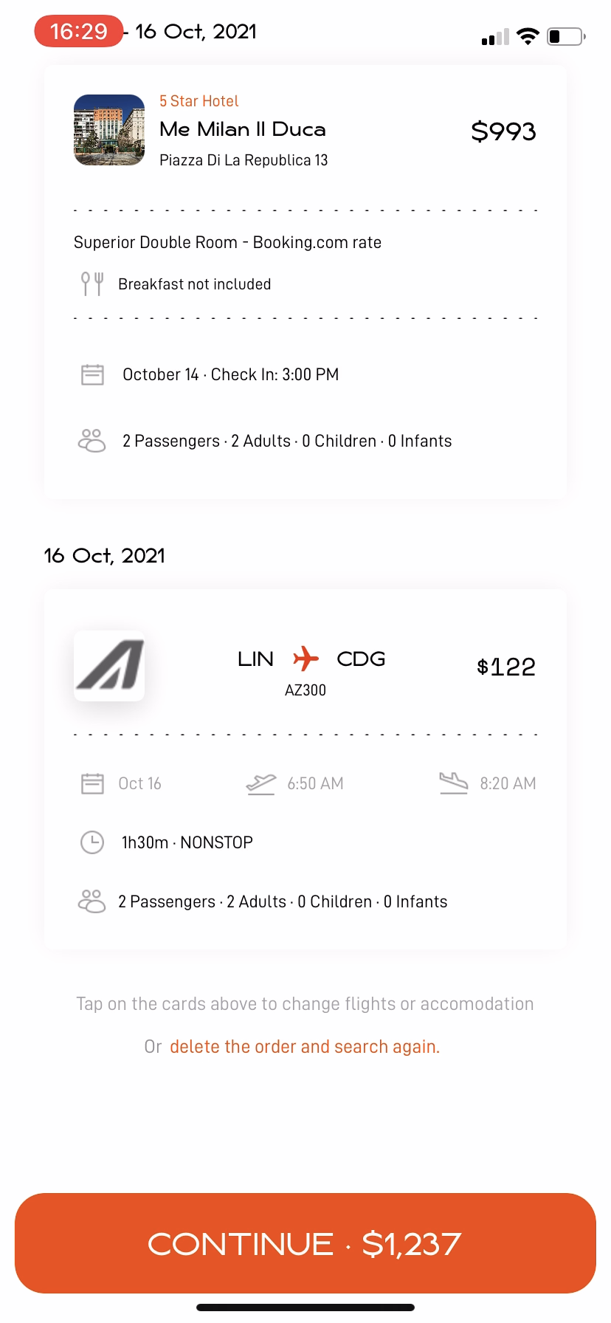Tap the hotel check-in calendar icon
The image size is (611, 1323).
[92, 374]
